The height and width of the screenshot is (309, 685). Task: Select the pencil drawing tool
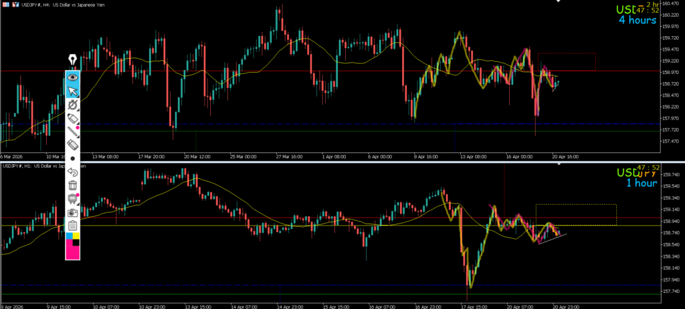(72, 118)
